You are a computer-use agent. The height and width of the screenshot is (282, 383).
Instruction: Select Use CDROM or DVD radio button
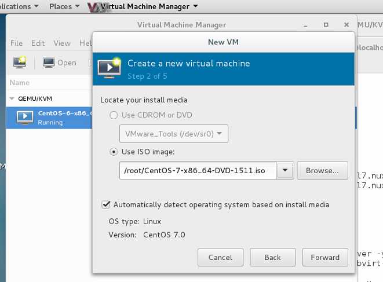tap(114, 115)
